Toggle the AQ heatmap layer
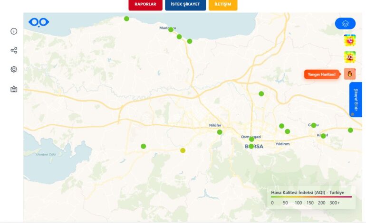The width and height of the screenshot is (366, 223). pos(350,57)
